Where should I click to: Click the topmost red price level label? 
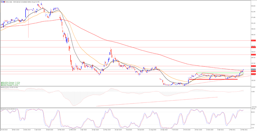[253, 40]
